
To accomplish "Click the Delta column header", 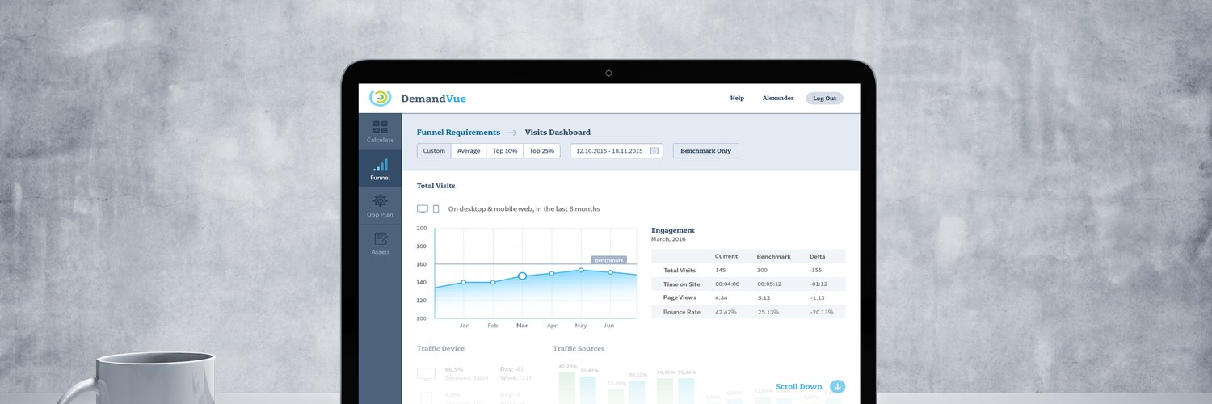I will click(x=818, y=256).
